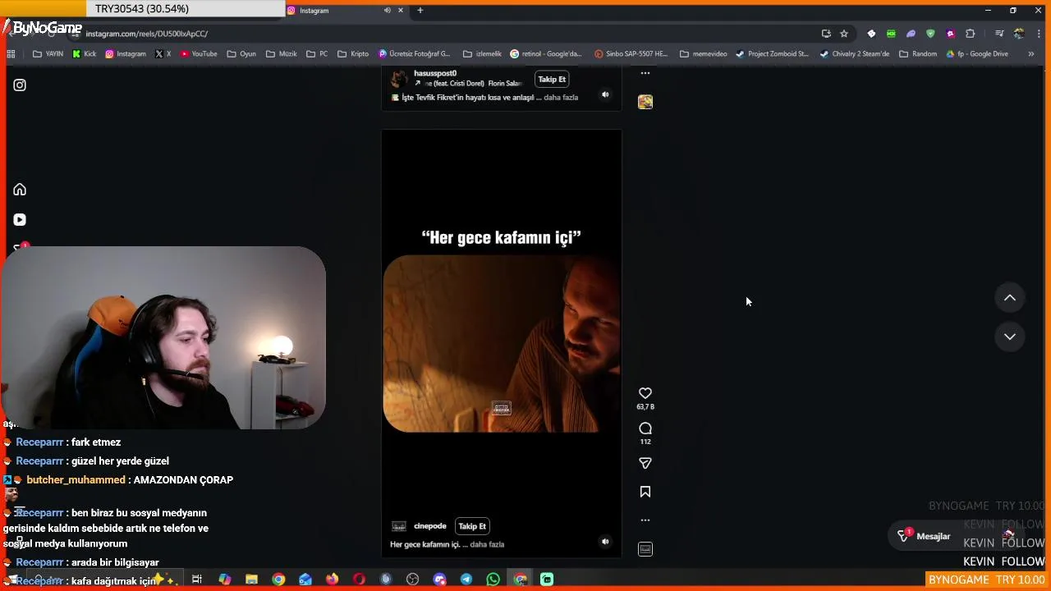Click the cinepode reel video
The height and width of the screenshot is (591, 1051).
point(502,343)
